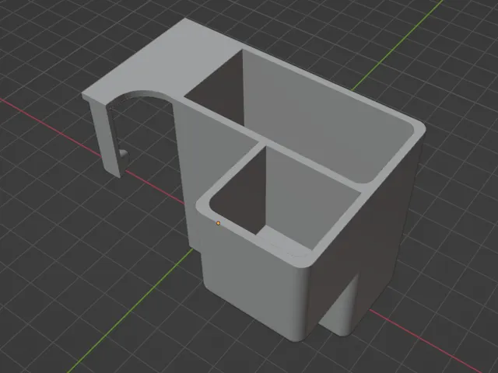Screen dimensions: 498x373
Task: Select the gray two-compartment holder model
Action: click(254, 180)
